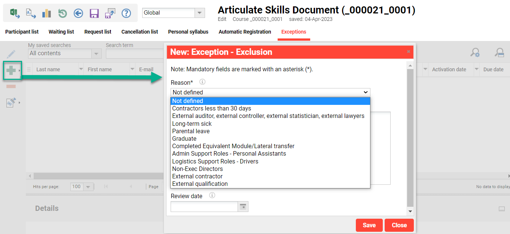Pick 'Non-Exec Directors' in the dropdown

coord(197,169)
